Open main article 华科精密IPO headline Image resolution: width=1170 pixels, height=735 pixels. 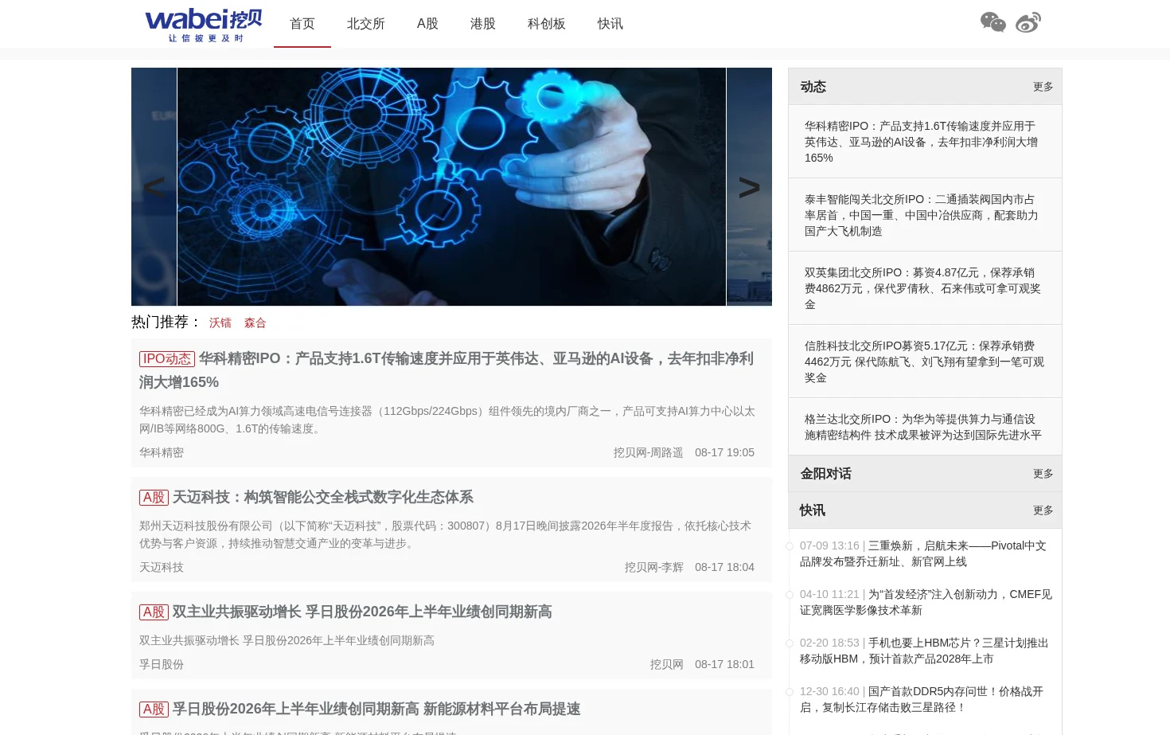tap(447, 370)
